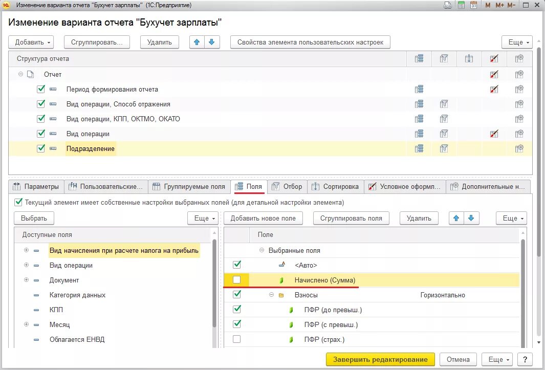Open the Добавить dropdown menu
The width and height of the screenshot is (545, 370).
pos(31,42)
